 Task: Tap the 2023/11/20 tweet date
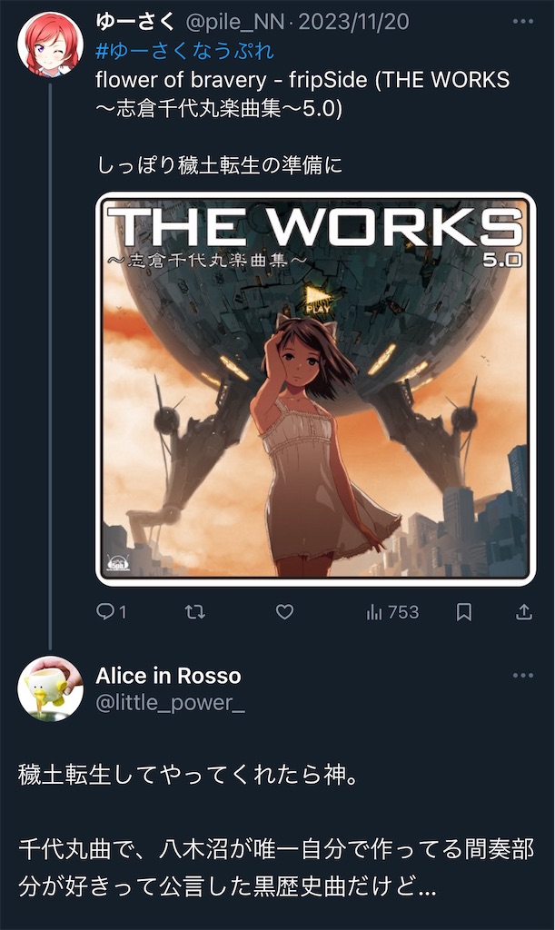click(x=354, y=22)
